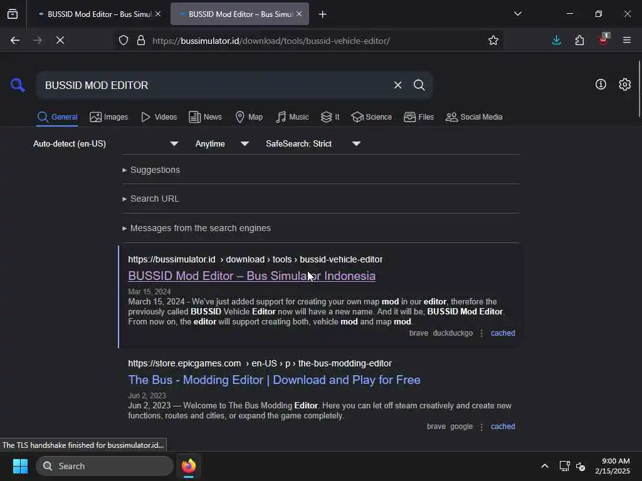Expand Messages from the search engines
The width and height of the screenshot is (642, 481).
coord(196,228)
